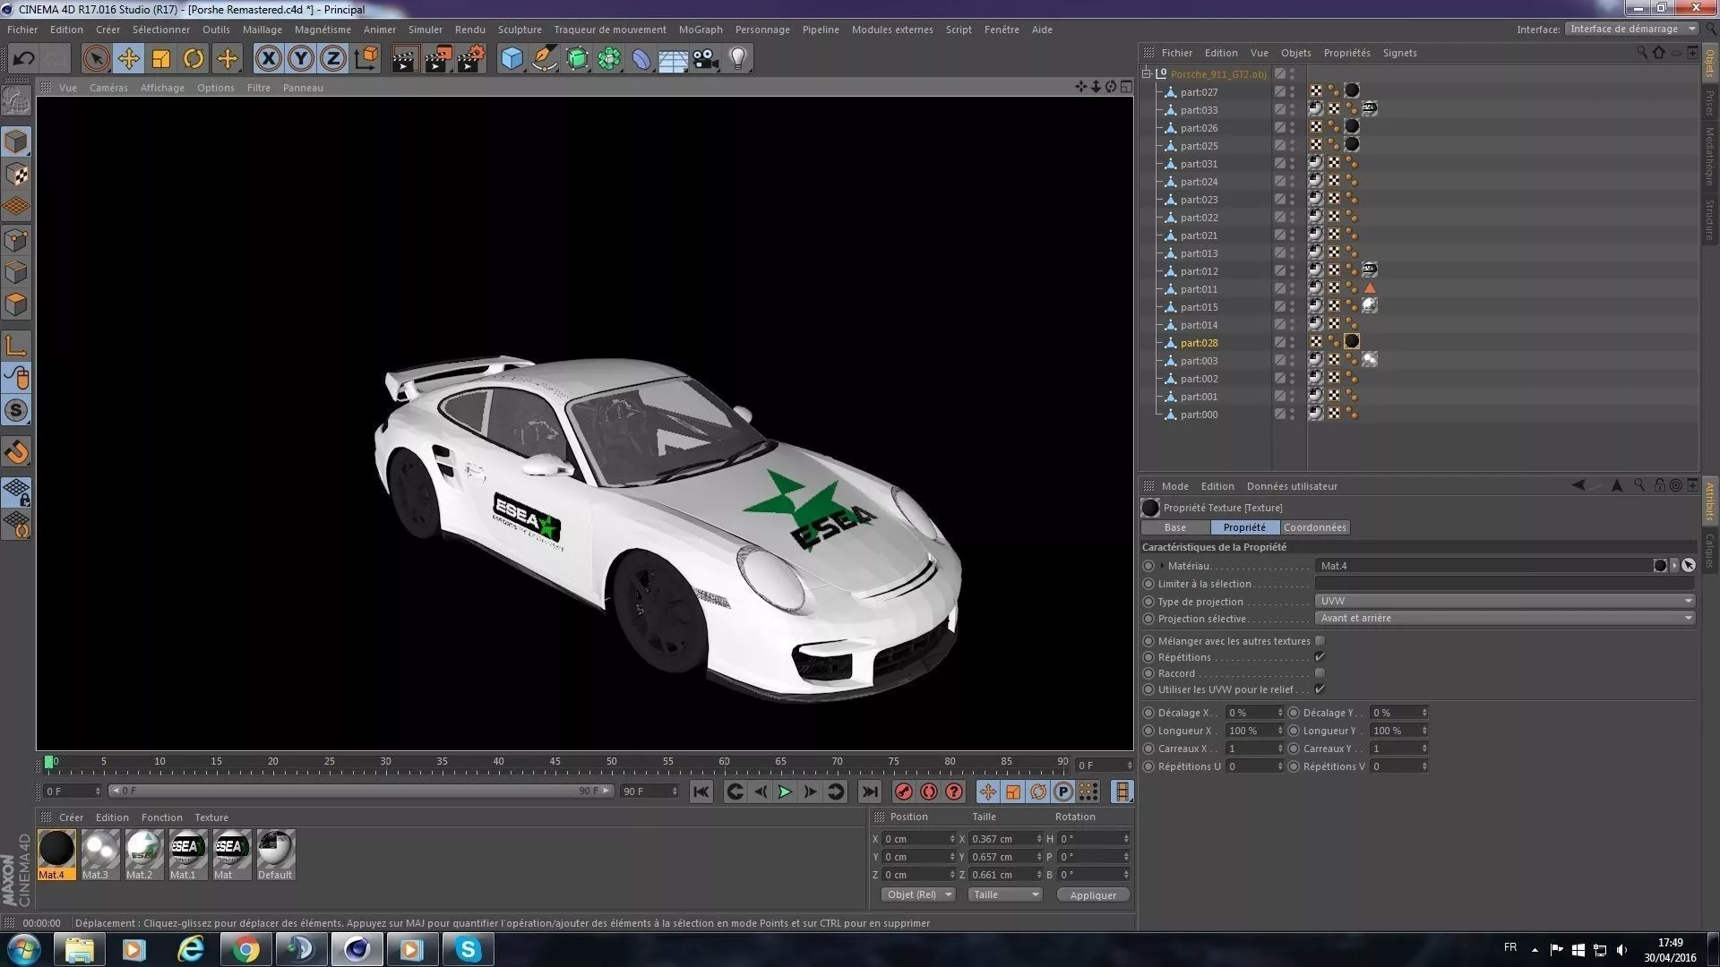The height and width of the screenshot is (967, 1720).
Task: Click the coordinate system icon
Action: point(365,59)
